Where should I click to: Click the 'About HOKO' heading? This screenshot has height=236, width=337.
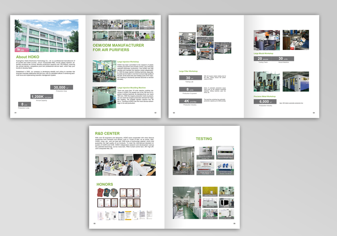pyautogui.click(x=28, y=57)
